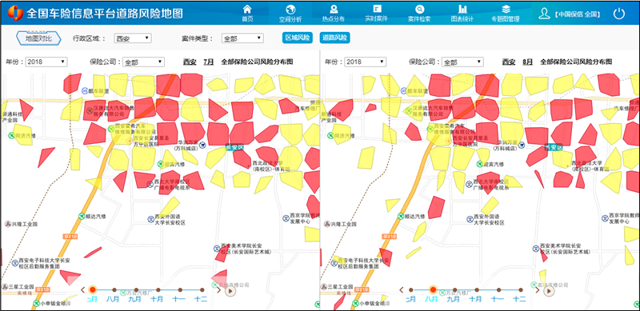The width and height of the screenshot is (640, 311).
Task: Play the right map timeline animation
Action: pyautogui.click(x=550, y=291)
